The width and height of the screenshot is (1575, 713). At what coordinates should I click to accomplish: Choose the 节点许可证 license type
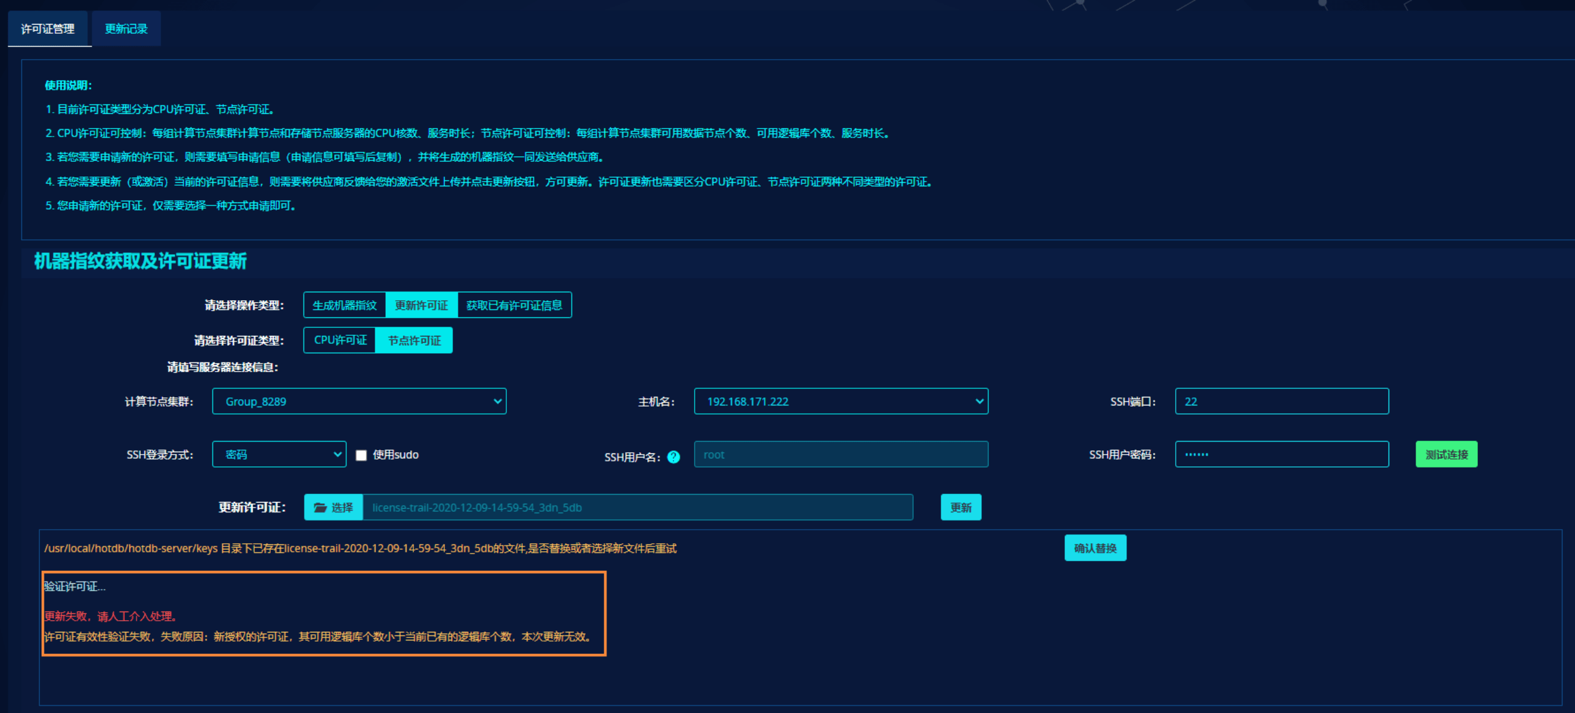pyautogui.click(x=414, y=340)
